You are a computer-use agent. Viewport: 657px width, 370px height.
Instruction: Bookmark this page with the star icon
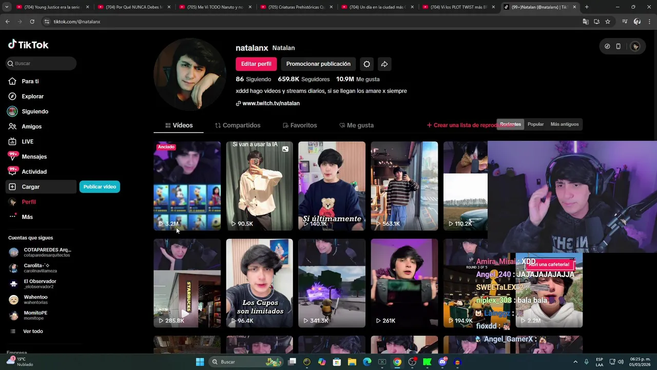pyautogui.click(x=608, y=22)
